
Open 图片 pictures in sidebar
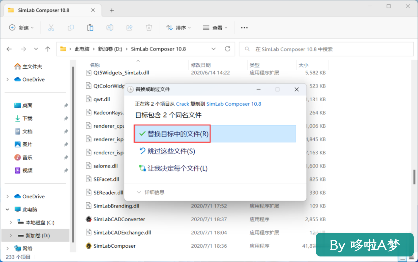[23, 145]
